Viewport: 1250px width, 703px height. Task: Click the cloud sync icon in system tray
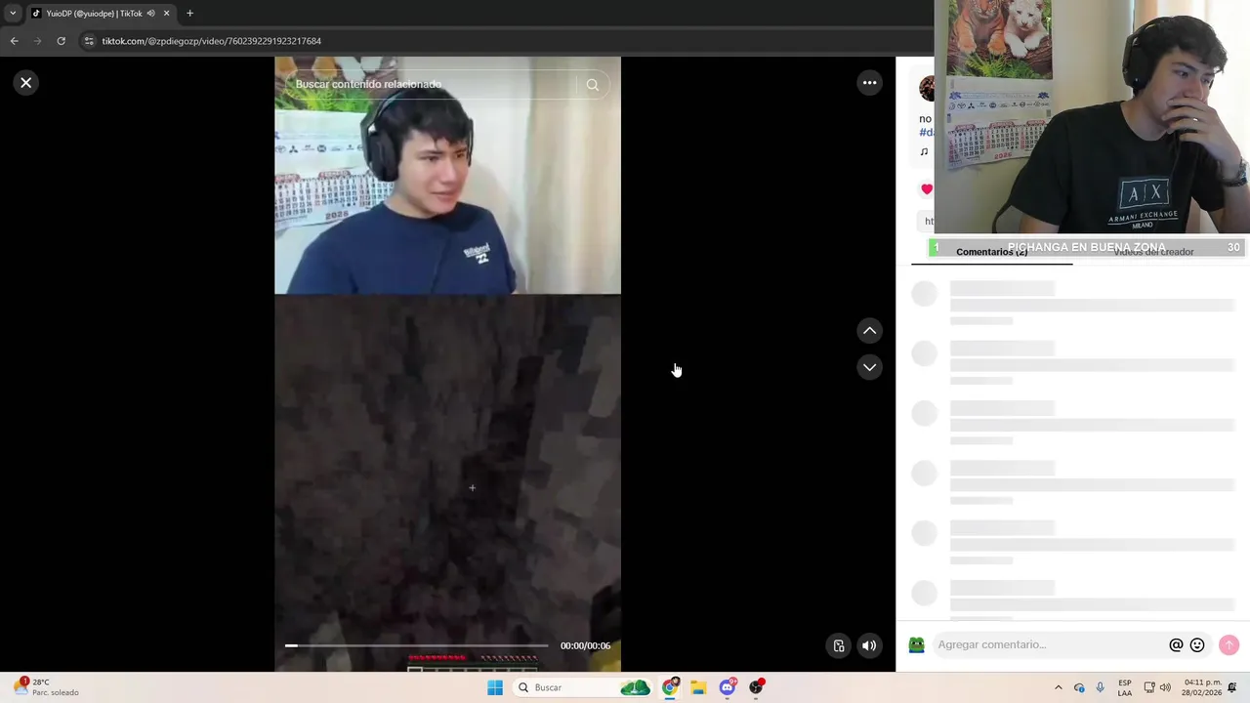(x=1079, y=687)
